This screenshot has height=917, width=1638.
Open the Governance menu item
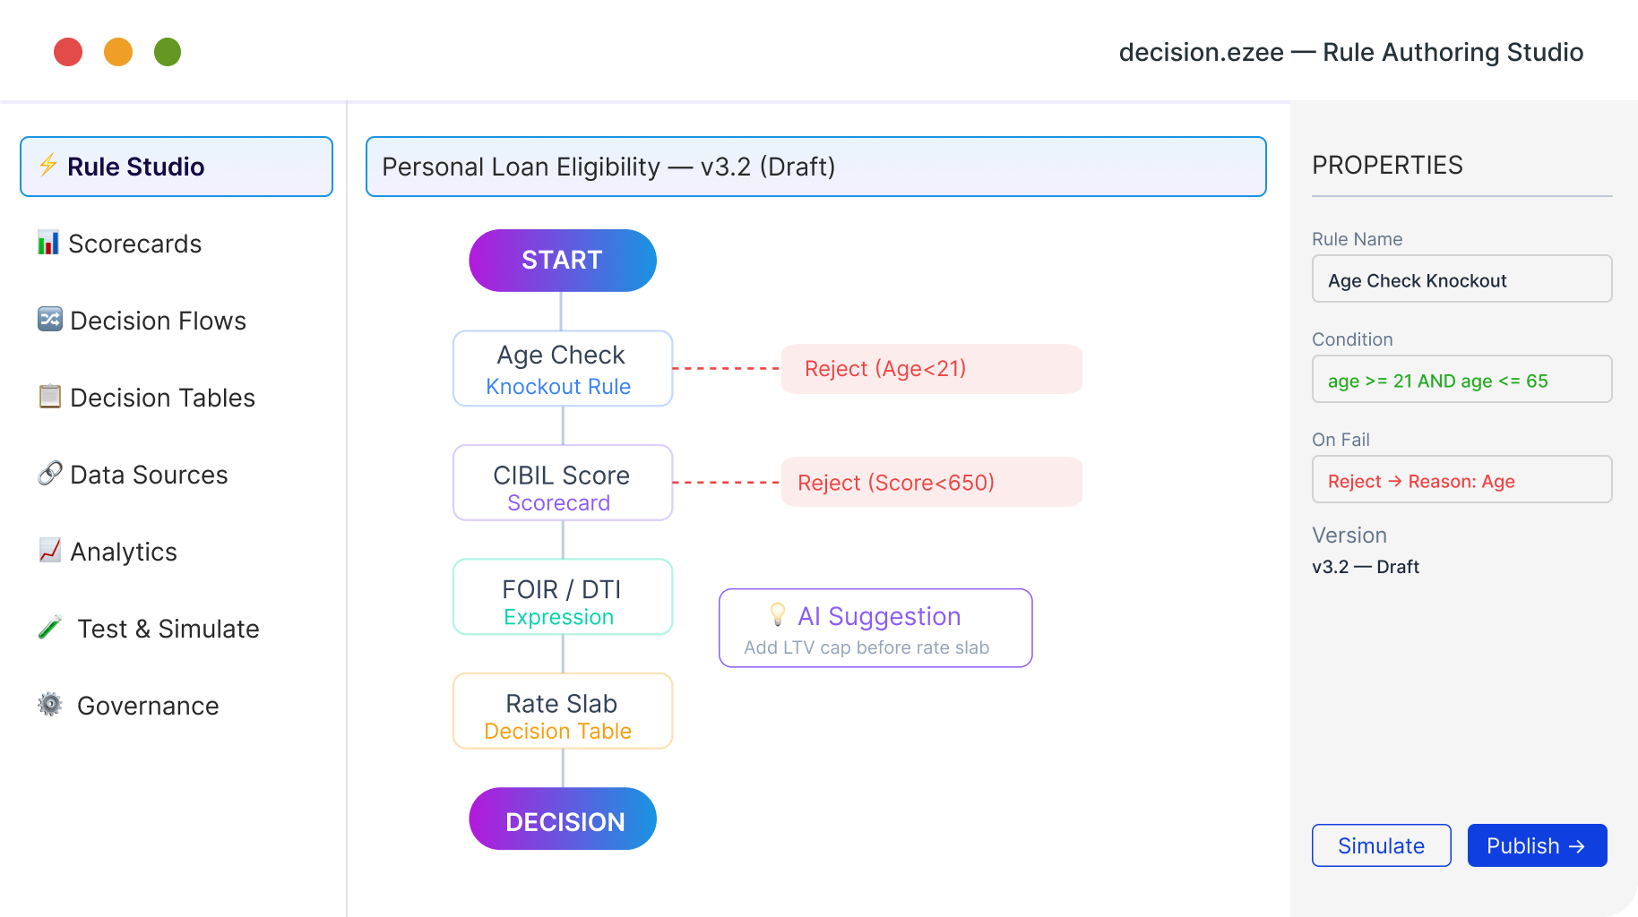point(148,706)
